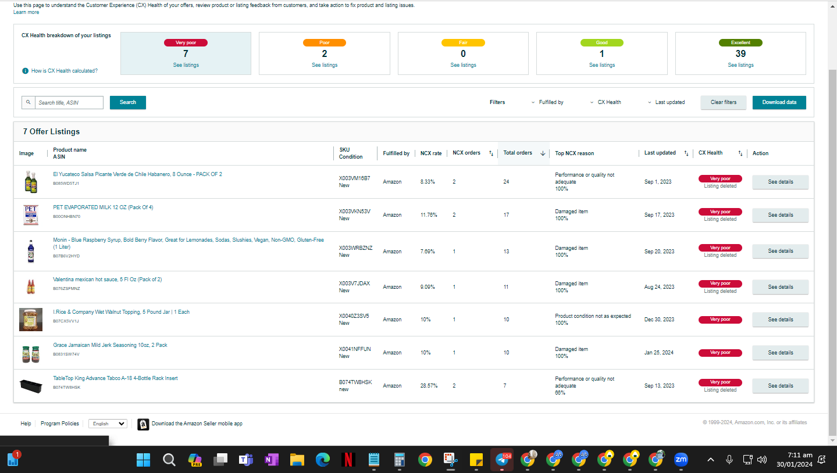Screen dimensions: 837x473
Task: Click the info icon beside How is CX Health calculated
Action: coord(25,71)
